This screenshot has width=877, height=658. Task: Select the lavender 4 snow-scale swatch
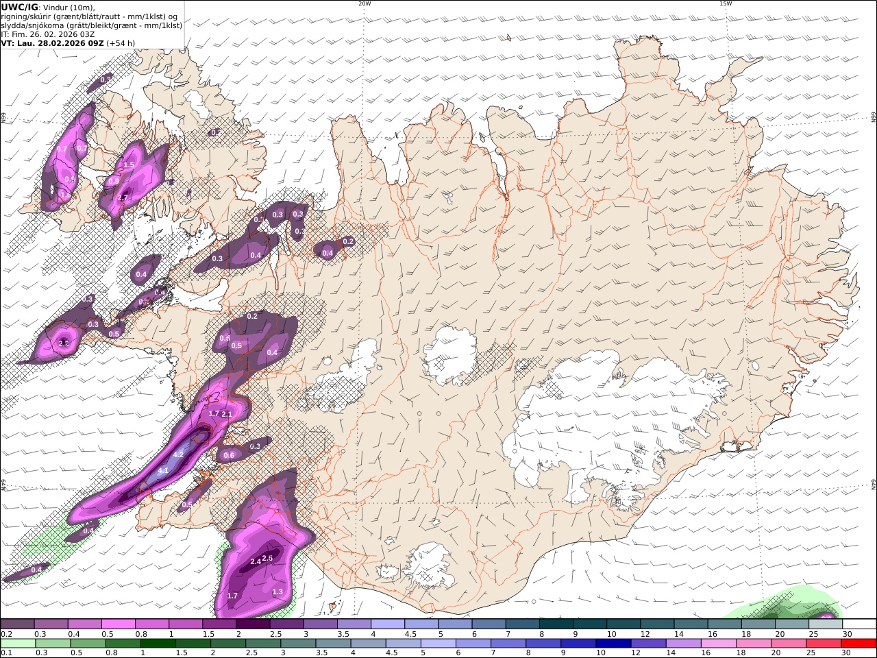386,624
